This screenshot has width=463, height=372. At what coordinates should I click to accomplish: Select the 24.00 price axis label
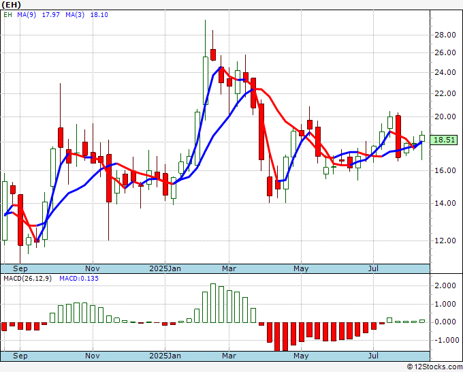[x=445, y=72]
